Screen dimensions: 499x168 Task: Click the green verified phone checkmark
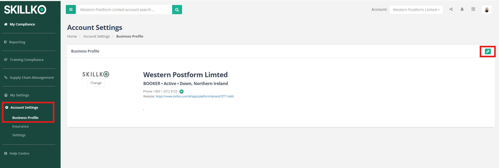(181, 92)
